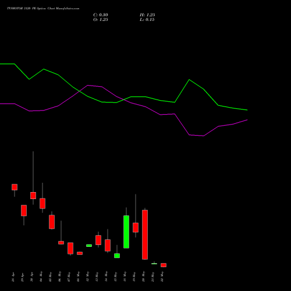
Task: Click the red candlestick above 05 May
Action: click(x=52, y=222)
